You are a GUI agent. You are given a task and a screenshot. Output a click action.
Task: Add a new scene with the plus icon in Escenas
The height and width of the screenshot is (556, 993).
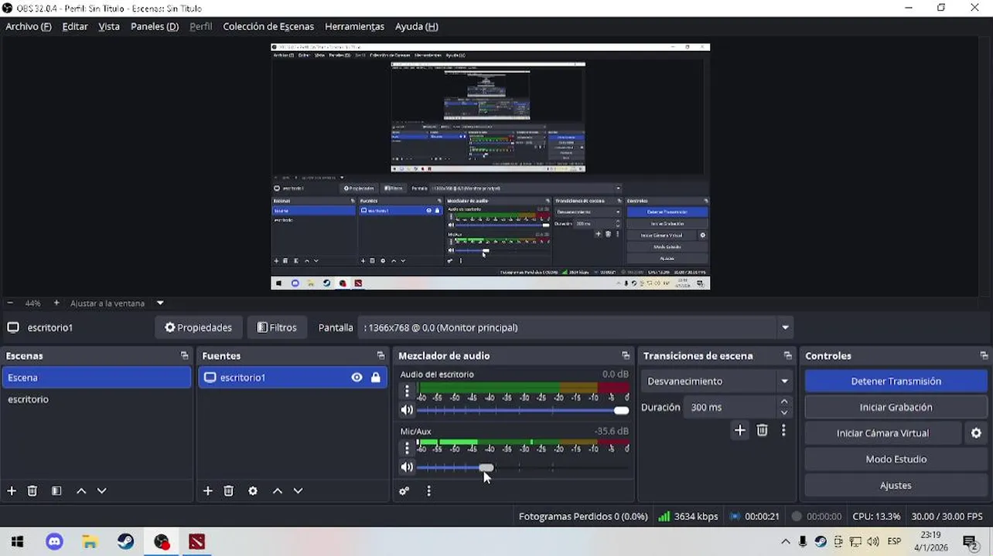click(x=12, y=491)
